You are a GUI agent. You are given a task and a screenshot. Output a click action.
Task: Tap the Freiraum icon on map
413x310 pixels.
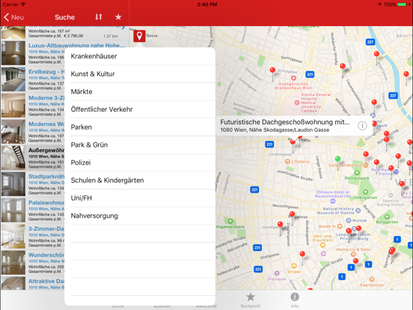pos(277,273)
